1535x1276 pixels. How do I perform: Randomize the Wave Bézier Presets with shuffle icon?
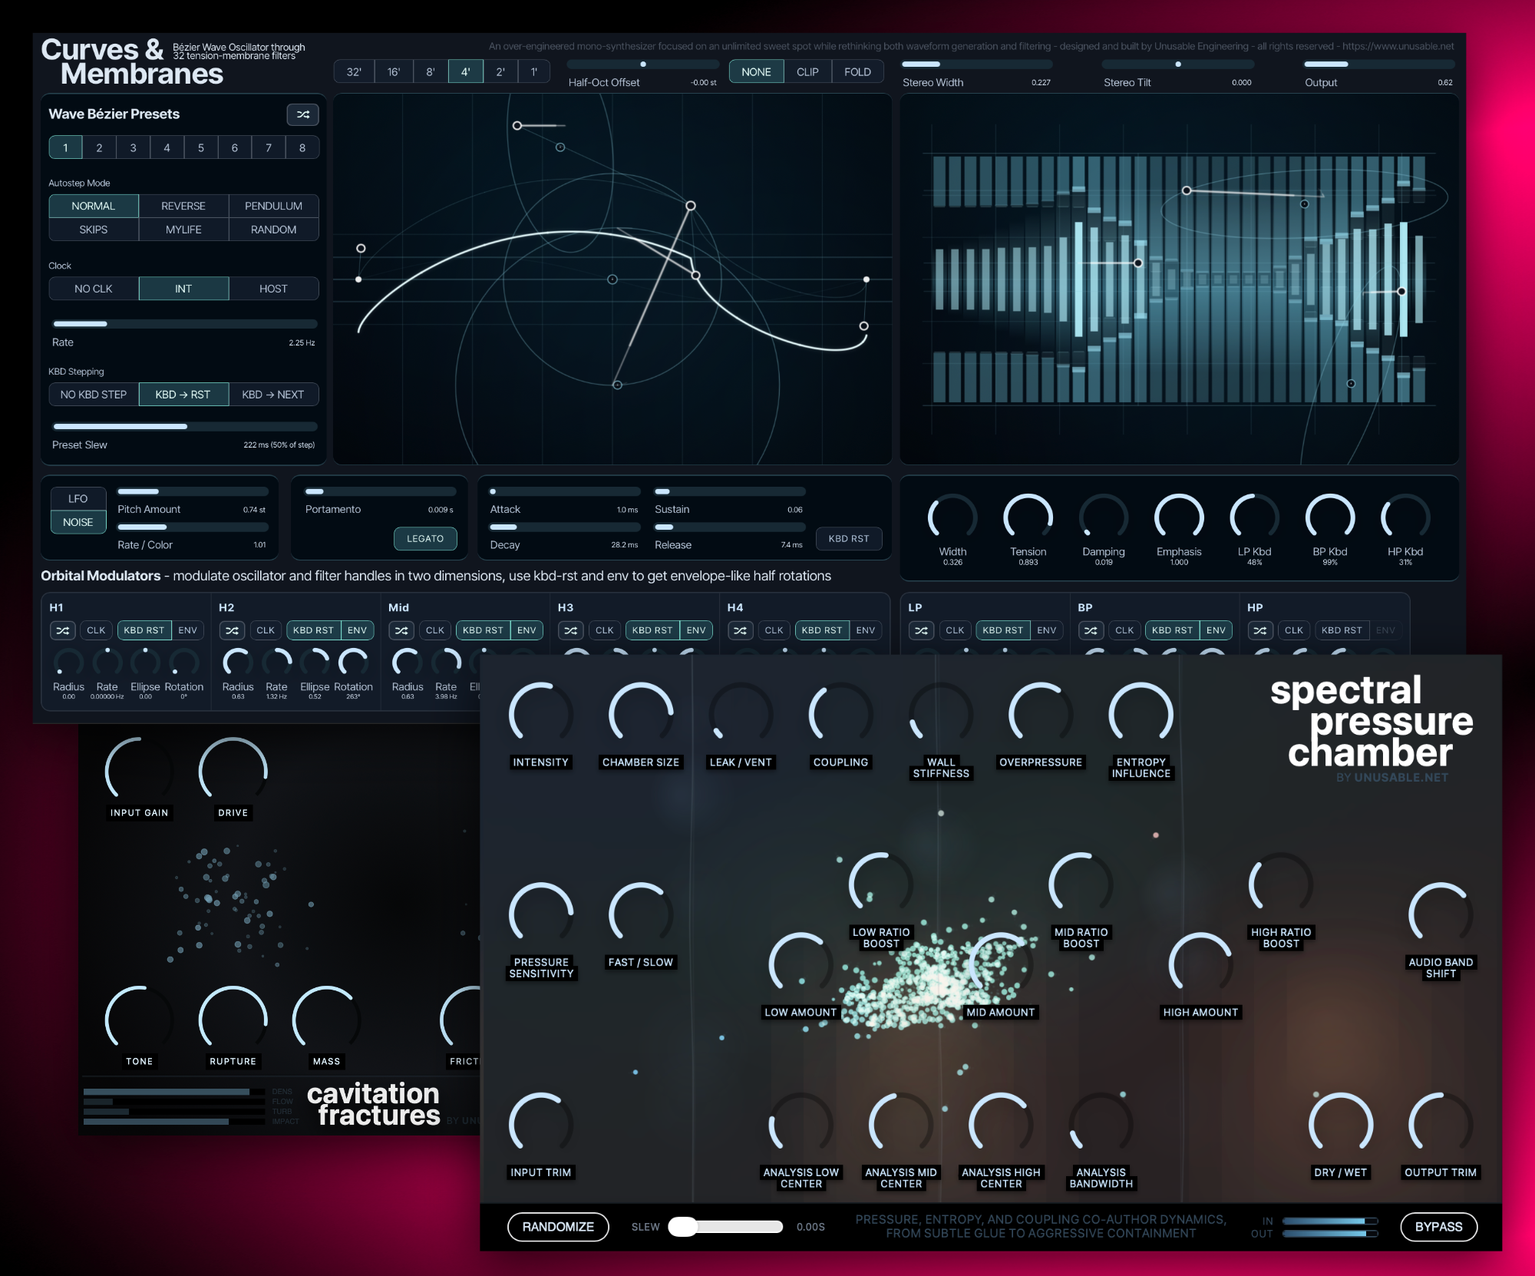pos(302,114)
